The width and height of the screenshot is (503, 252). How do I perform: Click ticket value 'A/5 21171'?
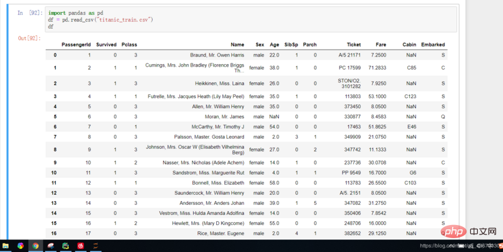coord(350,55)
